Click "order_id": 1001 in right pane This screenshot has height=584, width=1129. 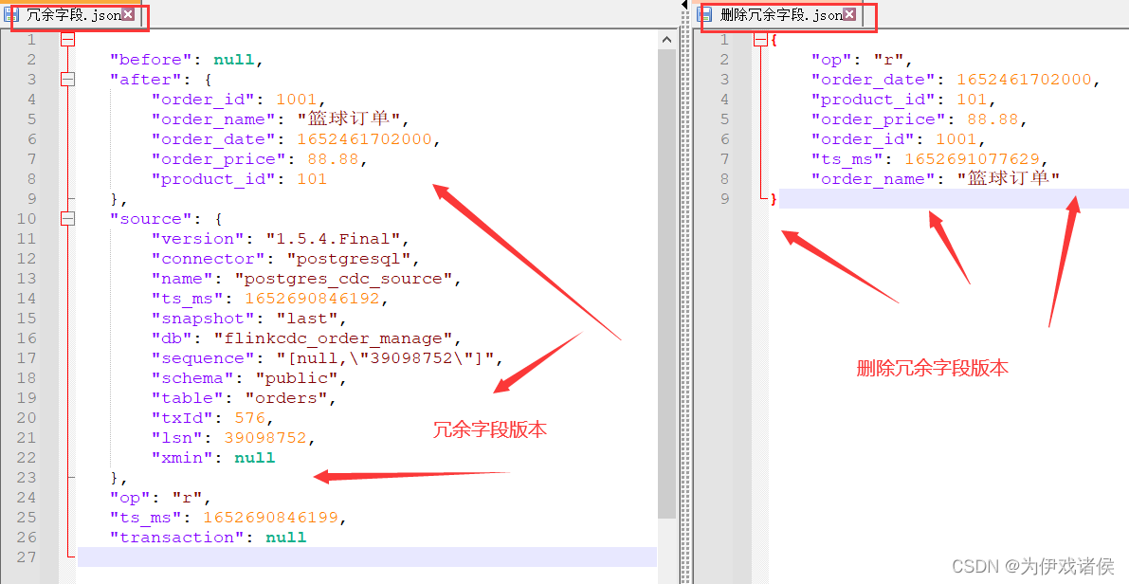(x=899, y=139)
